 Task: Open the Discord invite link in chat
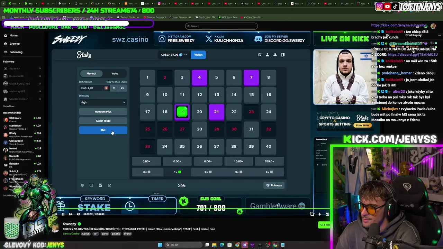pyautogui.click(x=413, y=55)
